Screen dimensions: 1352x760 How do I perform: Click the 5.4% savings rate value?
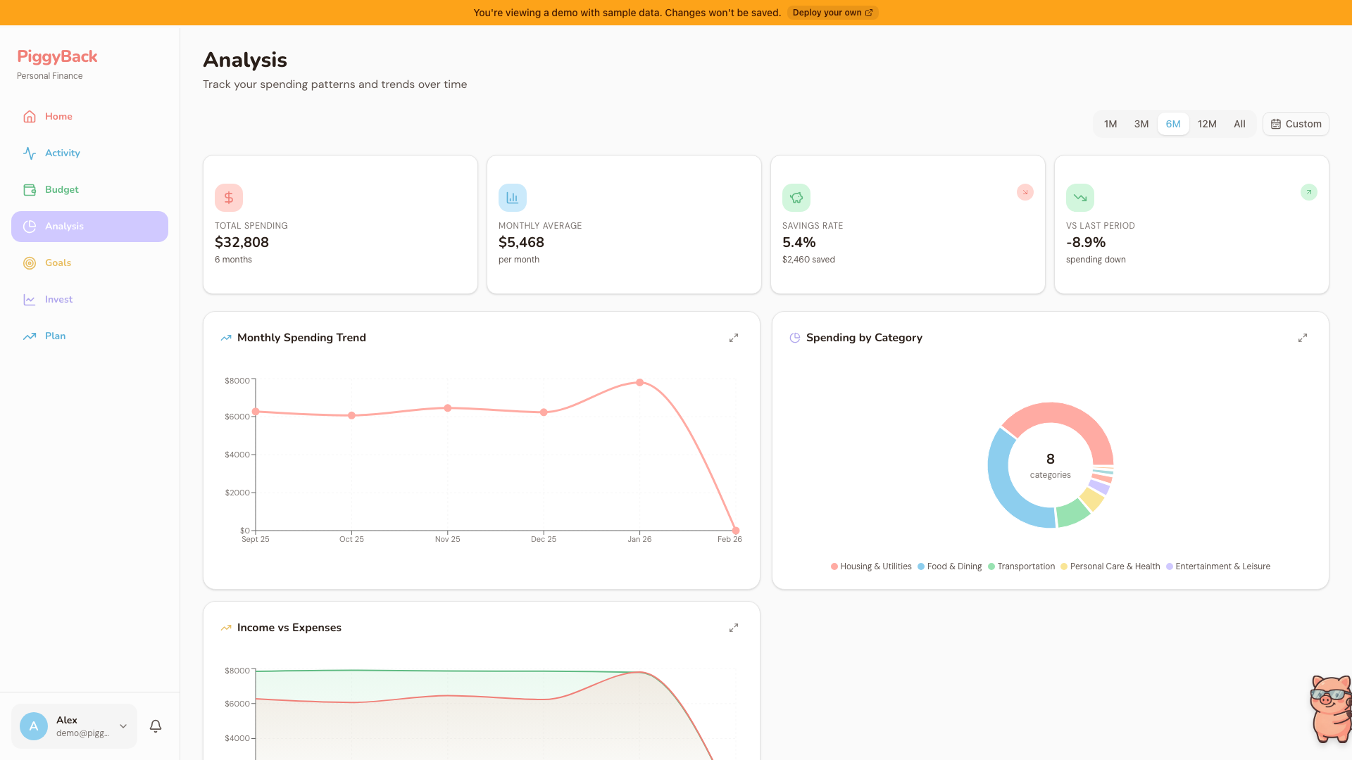[799, 243]
